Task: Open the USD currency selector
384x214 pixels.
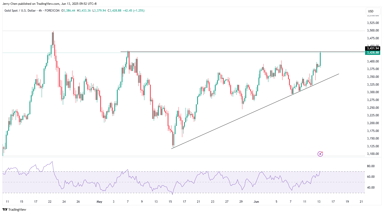Action: 373,11
